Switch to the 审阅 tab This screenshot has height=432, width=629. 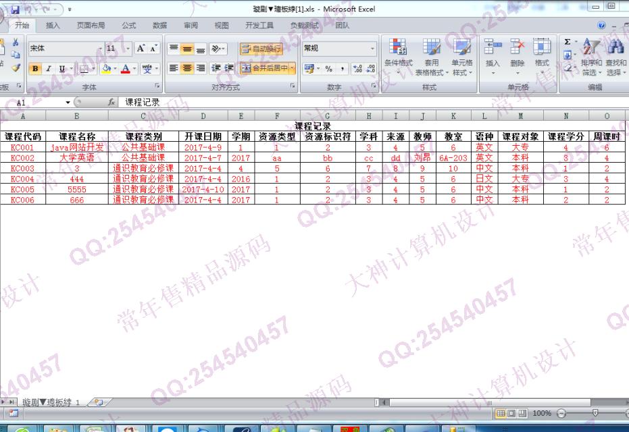[x=191, y=25]
